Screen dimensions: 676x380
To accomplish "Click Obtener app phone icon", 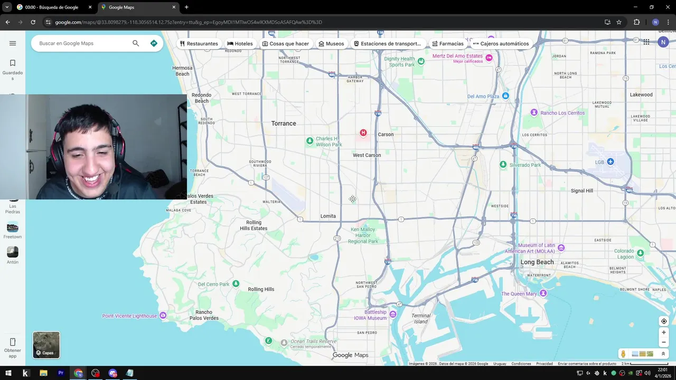I will [13, 342].
